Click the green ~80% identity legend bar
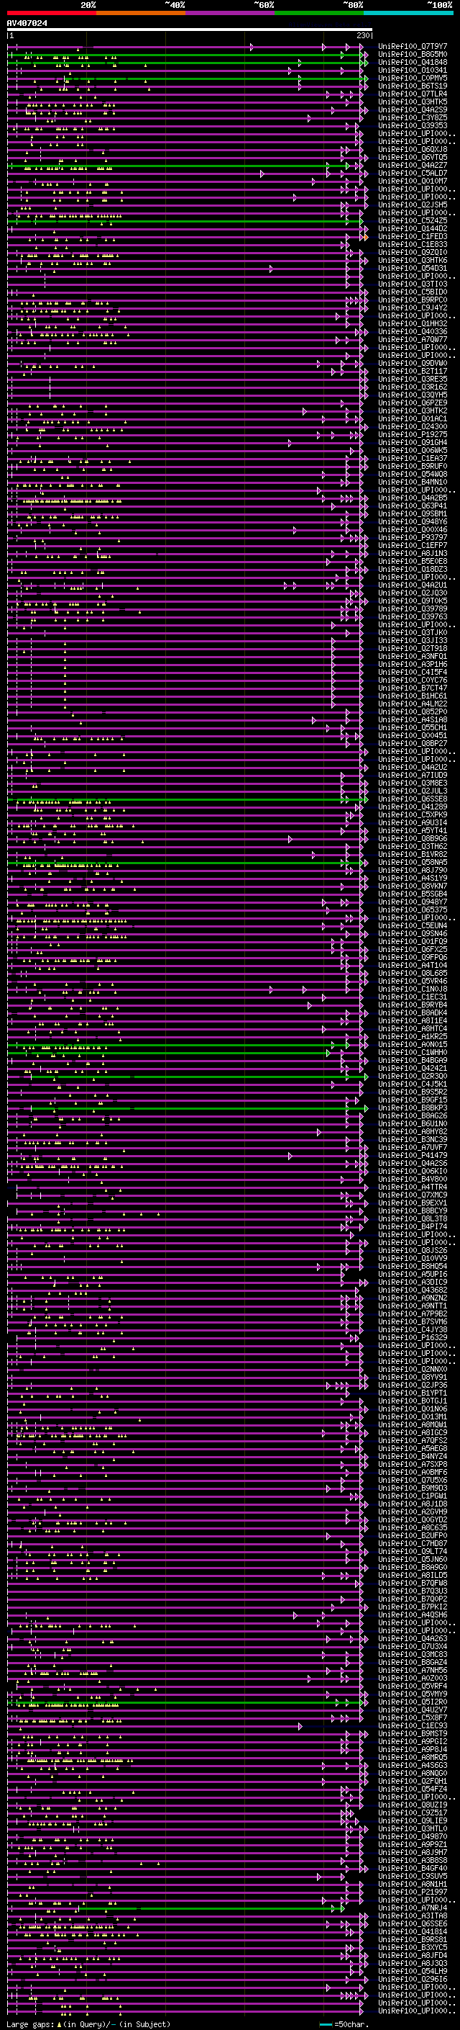 319,13
